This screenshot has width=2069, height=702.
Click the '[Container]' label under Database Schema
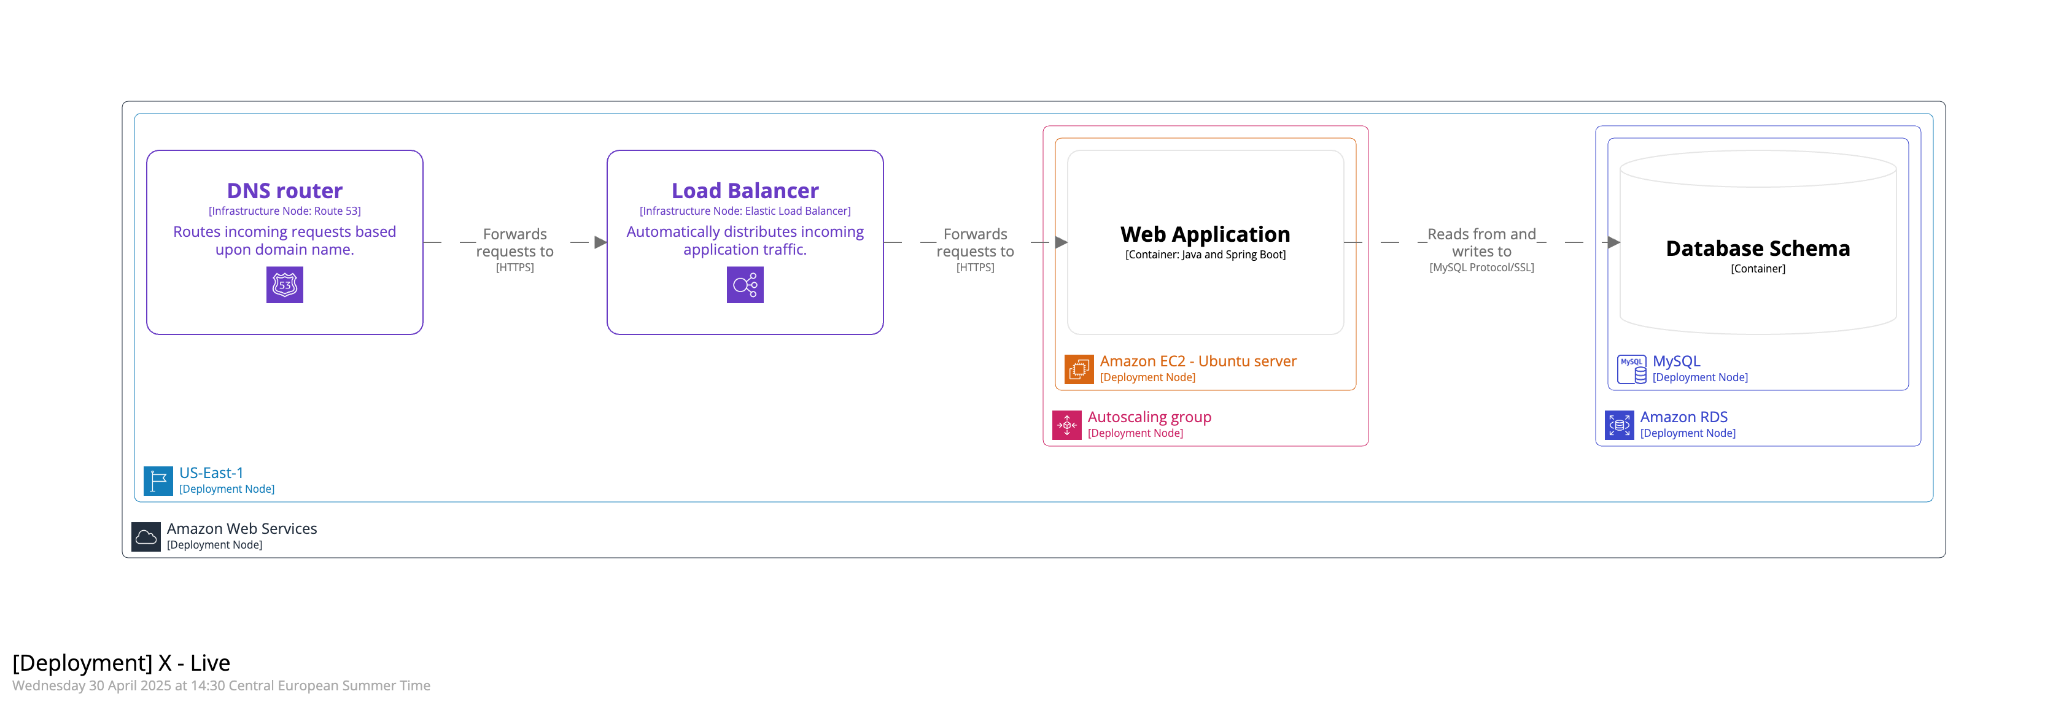tap(1757, 269)
